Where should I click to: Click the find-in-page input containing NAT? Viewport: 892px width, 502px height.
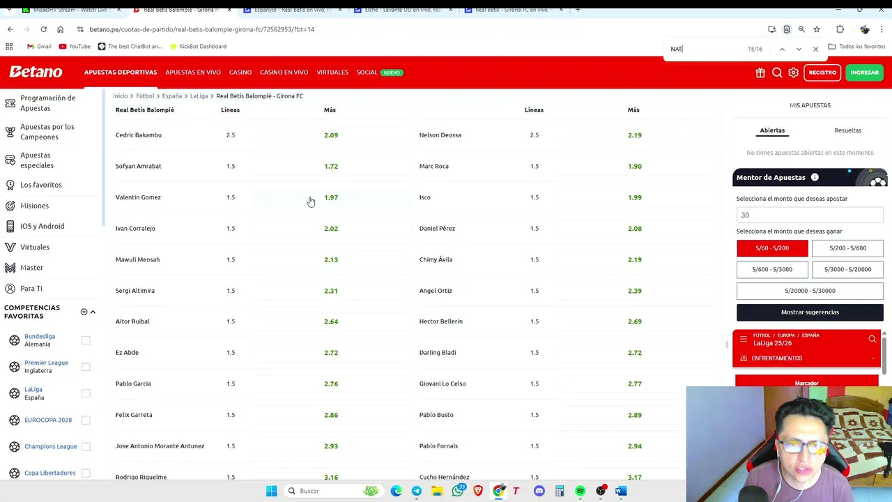[704, 49]
